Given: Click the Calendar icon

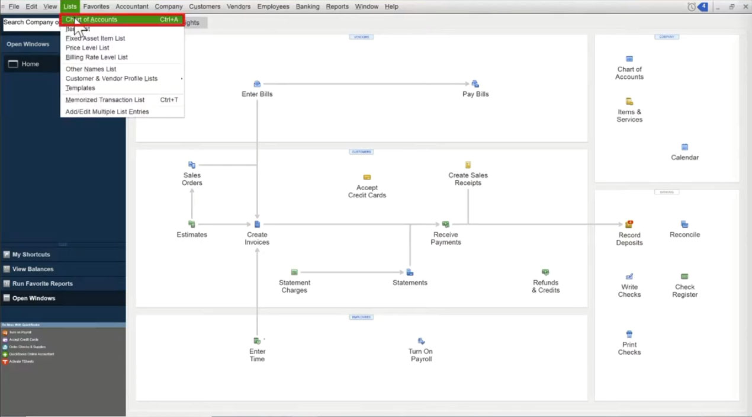Looking at the screenshot, I should coord(684,147).
